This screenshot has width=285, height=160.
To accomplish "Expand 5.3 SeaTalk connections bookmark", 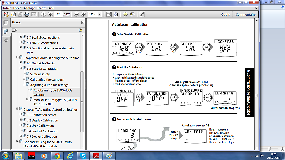I will pyautogui.click(x=21, y=37).
